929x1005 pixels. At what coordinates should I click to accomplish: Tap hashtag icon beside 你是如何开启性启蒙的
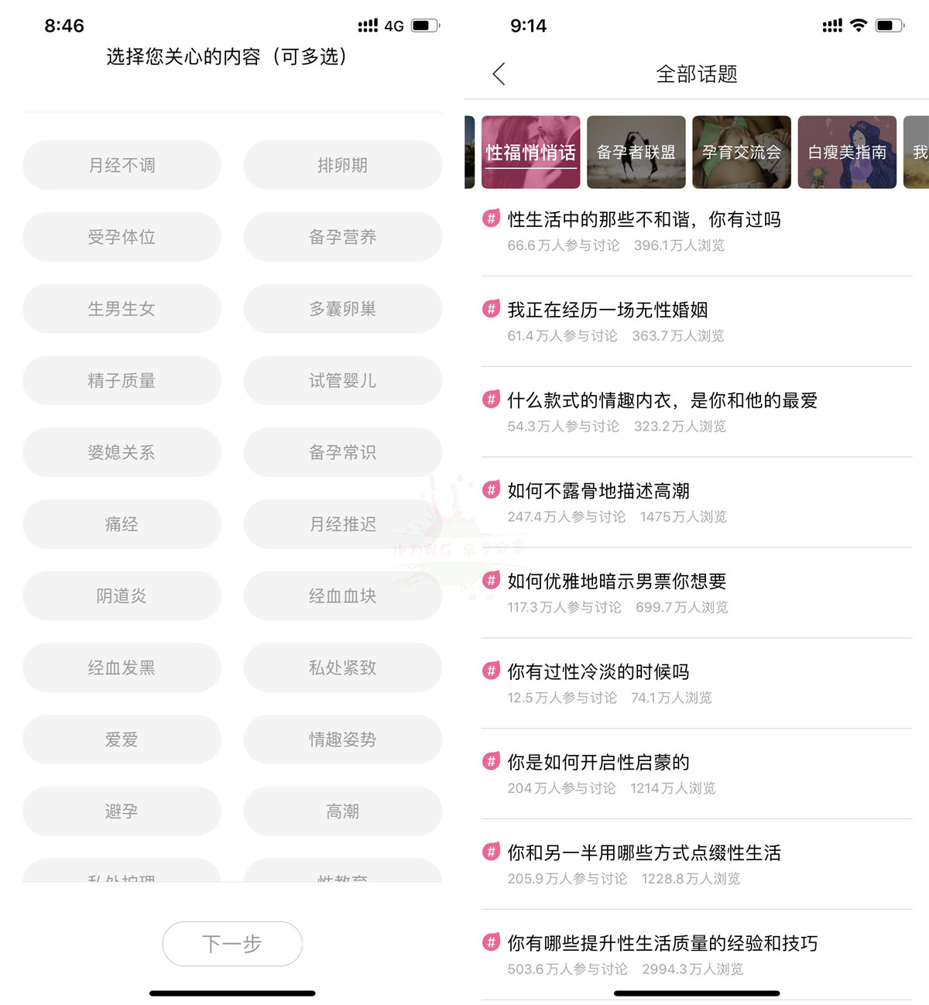pos(491,761)
